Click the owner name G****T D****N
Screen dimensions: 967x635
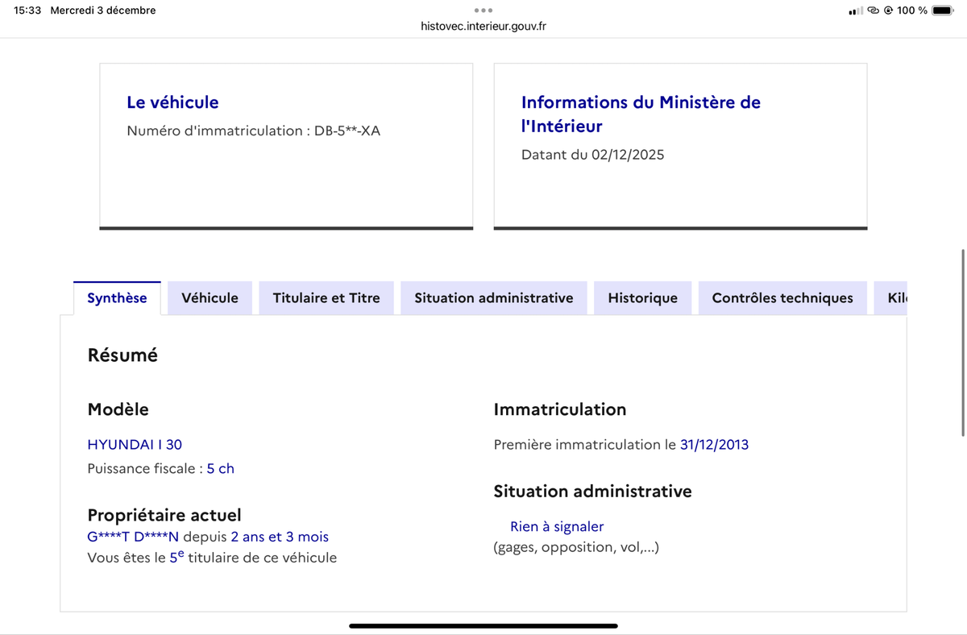pos(132,537)
